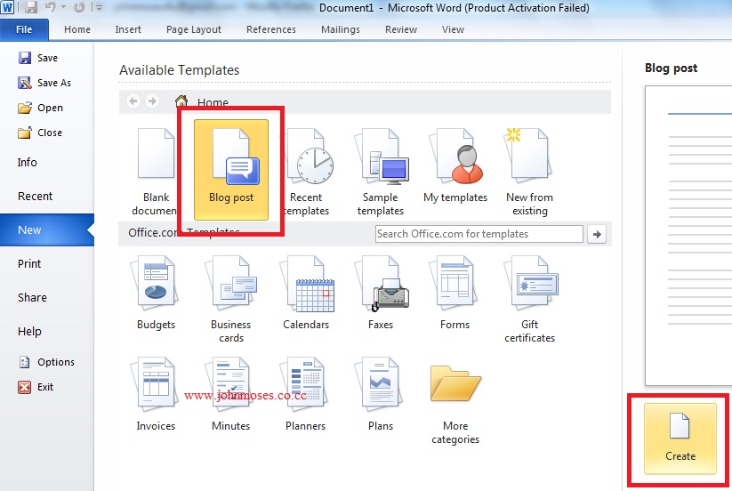Select the Blank document template
The height and width of the screenshot is (491, 732).
[156, 172]
